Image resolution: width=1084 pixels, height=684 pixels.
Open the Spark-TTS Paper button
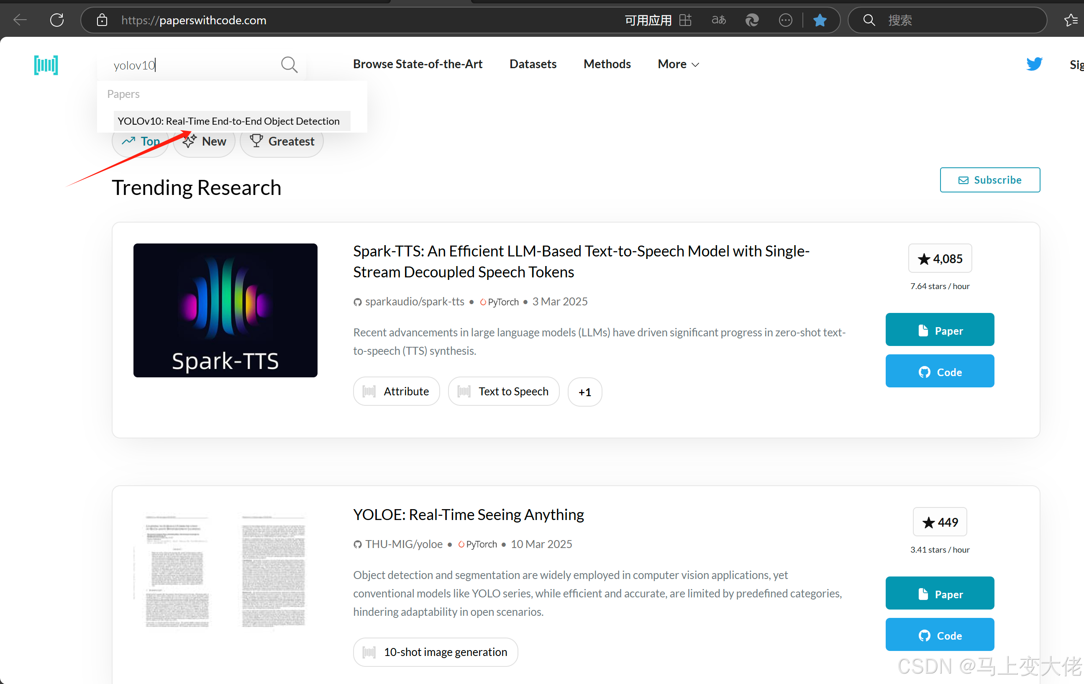click(940, 330)
